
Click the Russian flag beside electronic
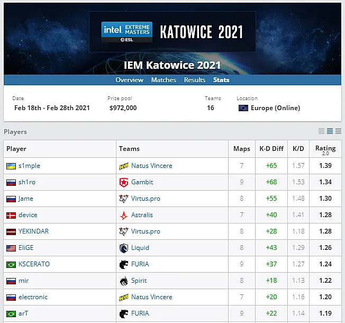click(x=11, y=297)
